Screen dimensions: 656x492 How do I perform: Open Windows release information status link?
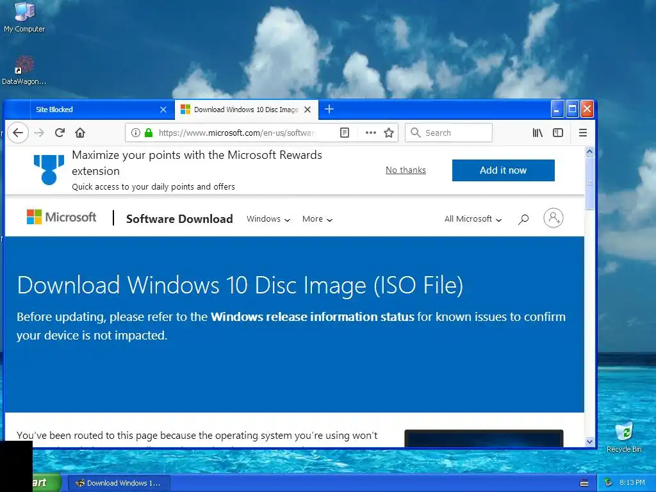point(312,316)
